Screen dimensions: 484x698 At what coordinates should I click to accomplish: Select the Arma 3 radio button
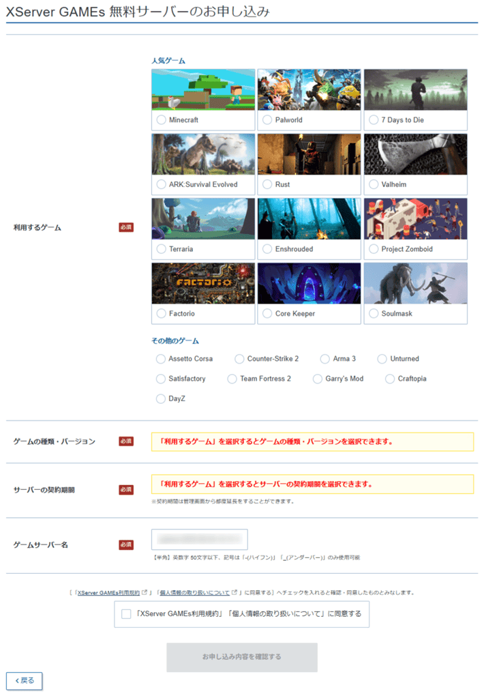325,359
